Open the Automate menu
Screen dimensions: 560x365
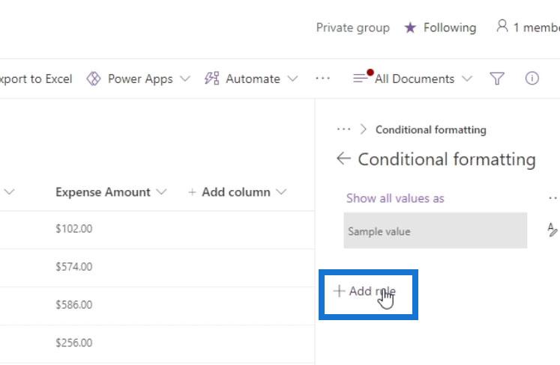point(251,79)
